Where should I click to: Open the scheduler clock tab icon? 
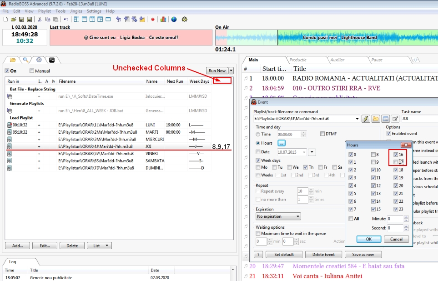tap(39, 60)
